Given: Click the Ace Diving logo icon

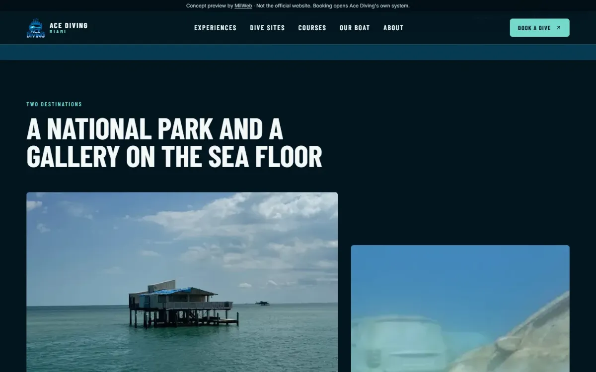Looking at the screenshot, I should coord(35,28).
